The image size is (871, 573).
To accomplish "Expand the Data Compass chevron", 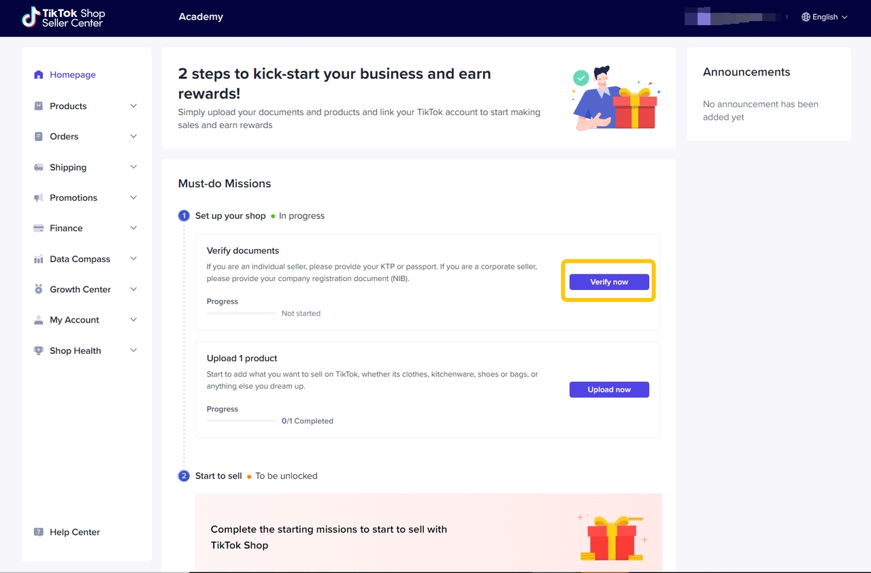I will 133,259.
